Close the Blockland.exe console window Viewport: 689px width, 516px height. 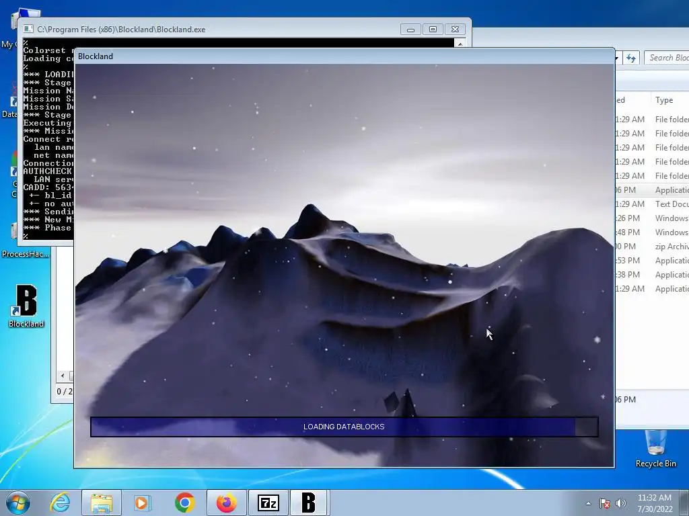pyautogui.click(x=456, y=30)
